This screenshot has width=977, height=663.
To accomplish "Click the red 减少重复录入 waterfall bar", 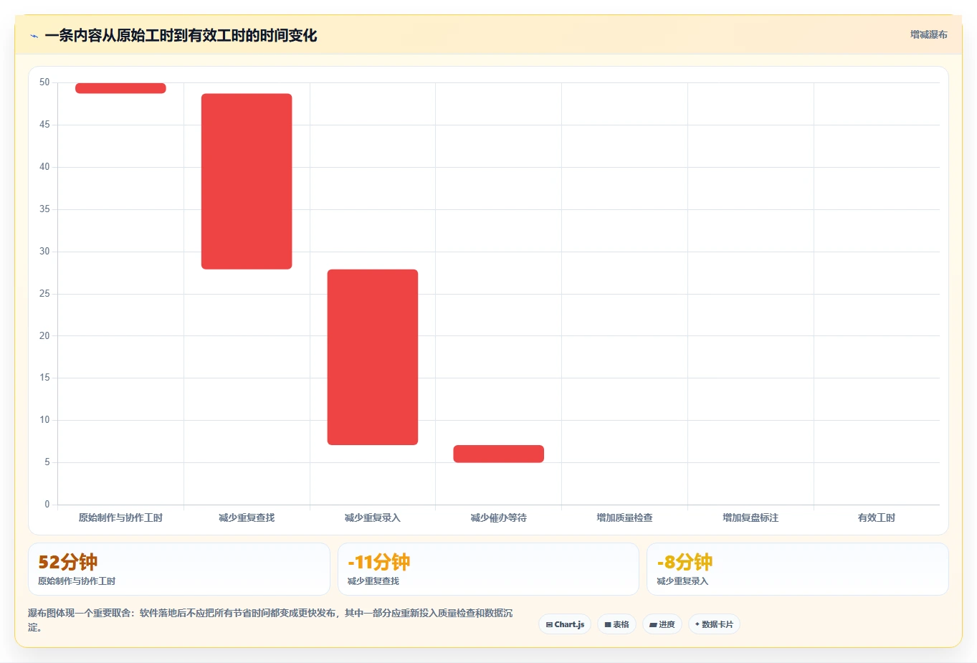I will (373, 357).
